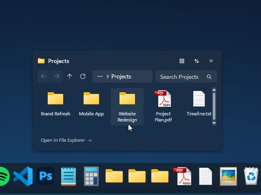Screen dimensions: 261x195
Task: Click the scrollbar down arrow
Action: (214, 123)
